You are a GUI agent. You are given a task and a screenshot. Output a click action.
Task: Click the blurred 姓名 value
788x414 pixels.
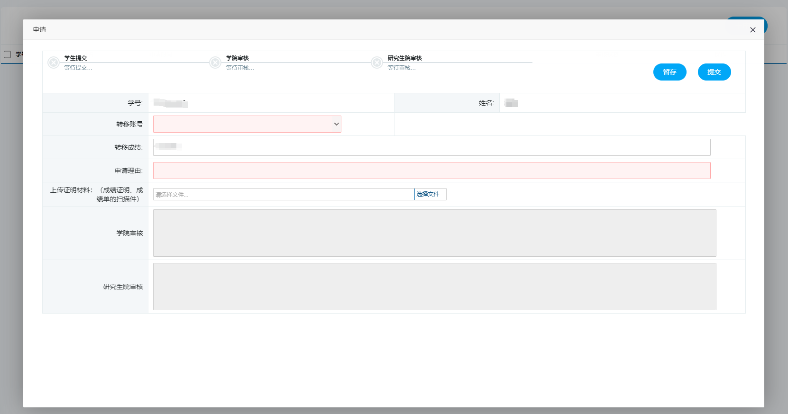pos(511,103)
